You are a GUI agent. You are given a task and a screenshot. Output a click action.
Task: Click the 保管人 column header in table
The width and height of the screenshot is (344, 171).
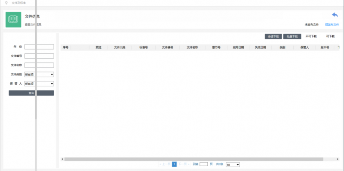(304, 47)
